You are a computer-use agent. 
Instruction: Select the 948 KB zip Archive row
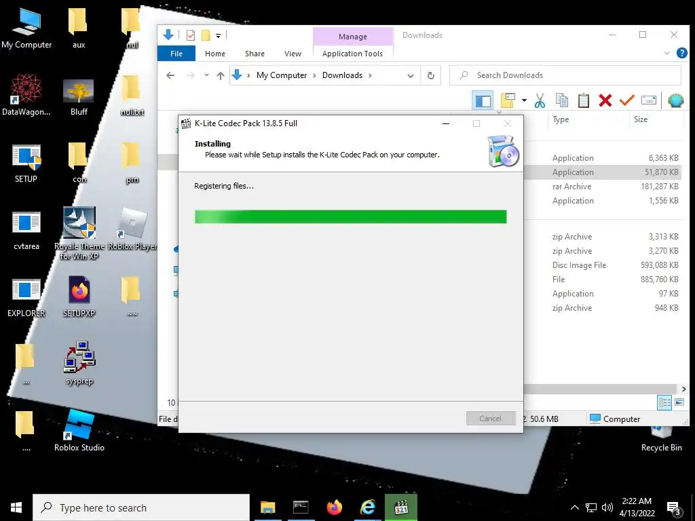(603, 308)
